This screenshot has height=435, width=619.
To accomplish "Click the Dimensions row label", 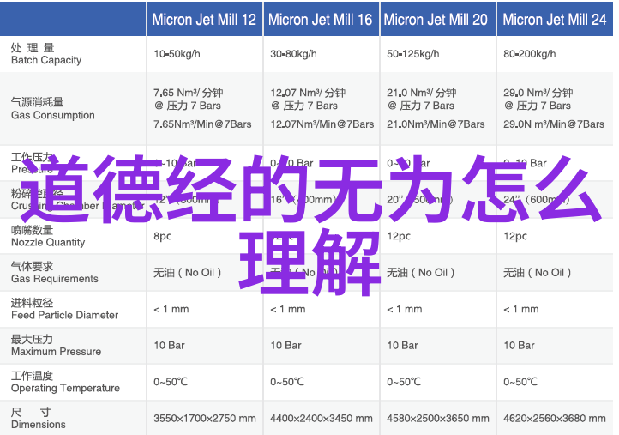I will pyautogui.click(x=39, y=419).
